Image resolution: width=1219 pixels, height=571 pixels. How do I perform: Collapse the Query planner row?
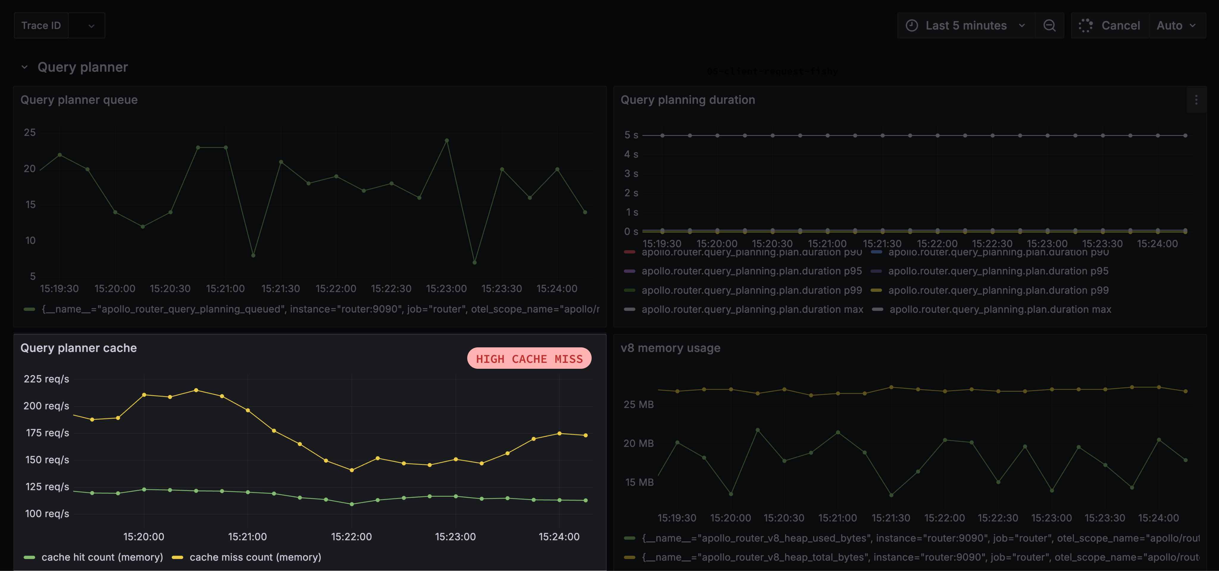pos(25,67)
